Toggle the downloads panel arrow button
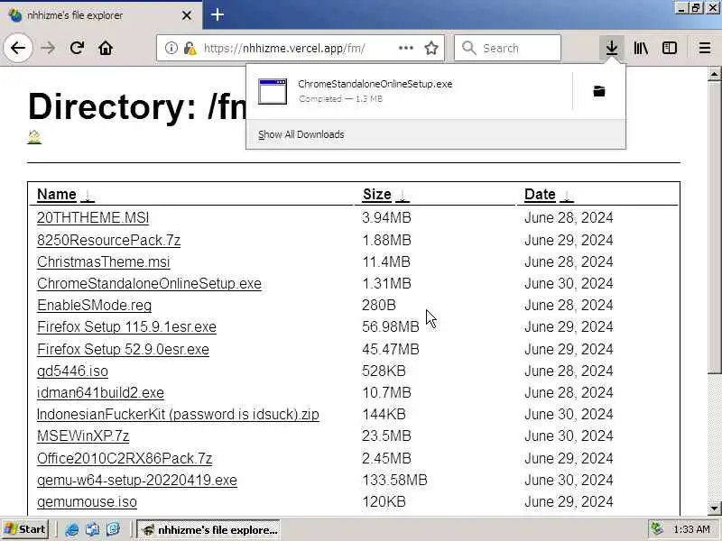The image size is (722, 541). 612,48
